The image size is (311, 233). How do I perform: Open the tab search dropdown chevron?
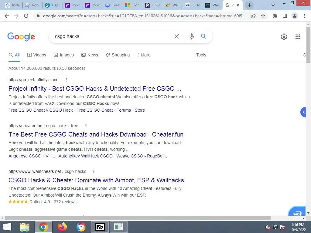(273, 5)
